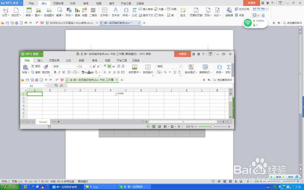Open the font name dropdown (宋体)
This screenshot has height=190, width=304.
coord(77,66)
